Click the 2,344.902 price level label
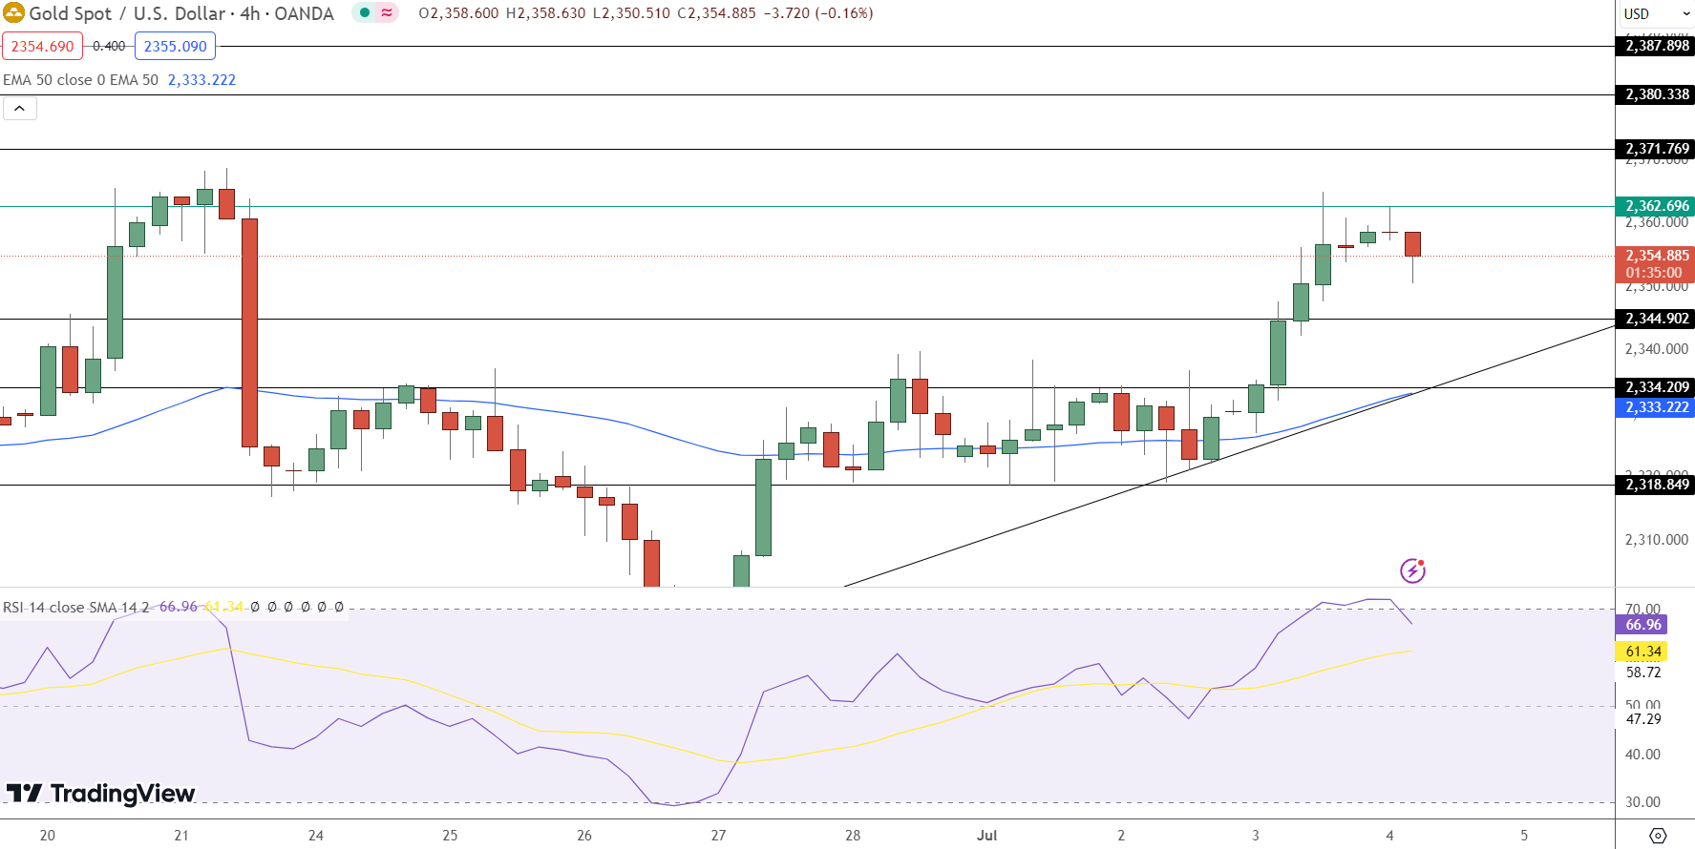 [1657, 319]
